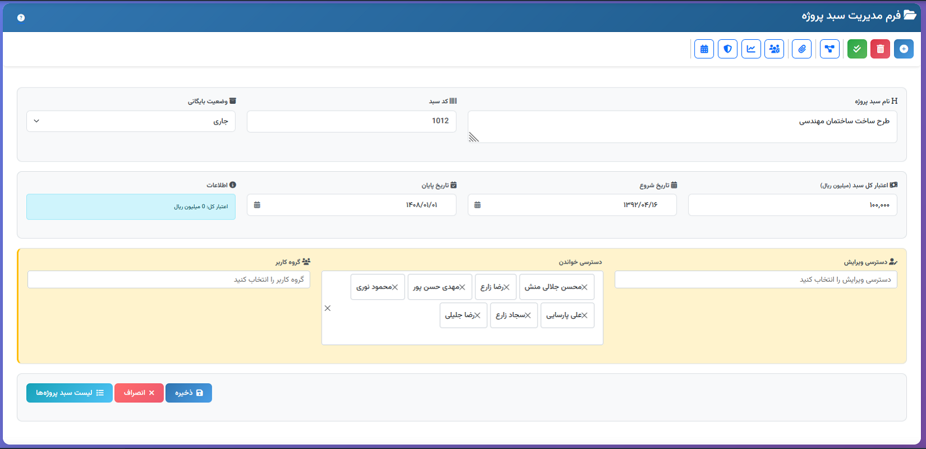The image size is (926, 449).
Task: Remove سجاد زارع tag
Action: pyautogui.click(x=528, y=315)
